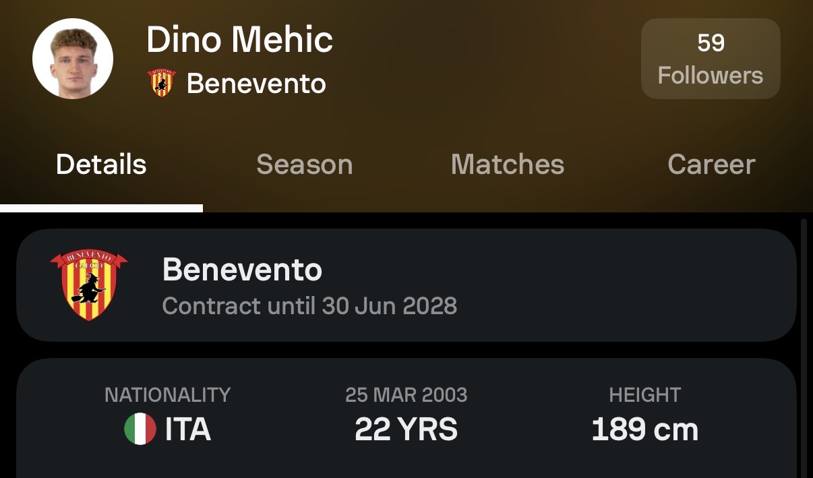Click the large Benevento crest in club card

click(x=89, y=285)
